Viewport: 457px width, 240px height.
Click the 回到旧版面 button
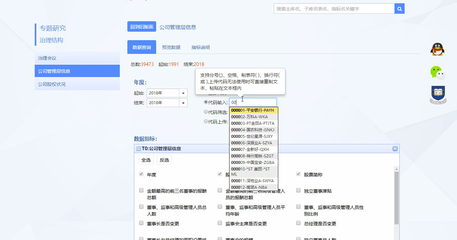(x=142, y=27)
